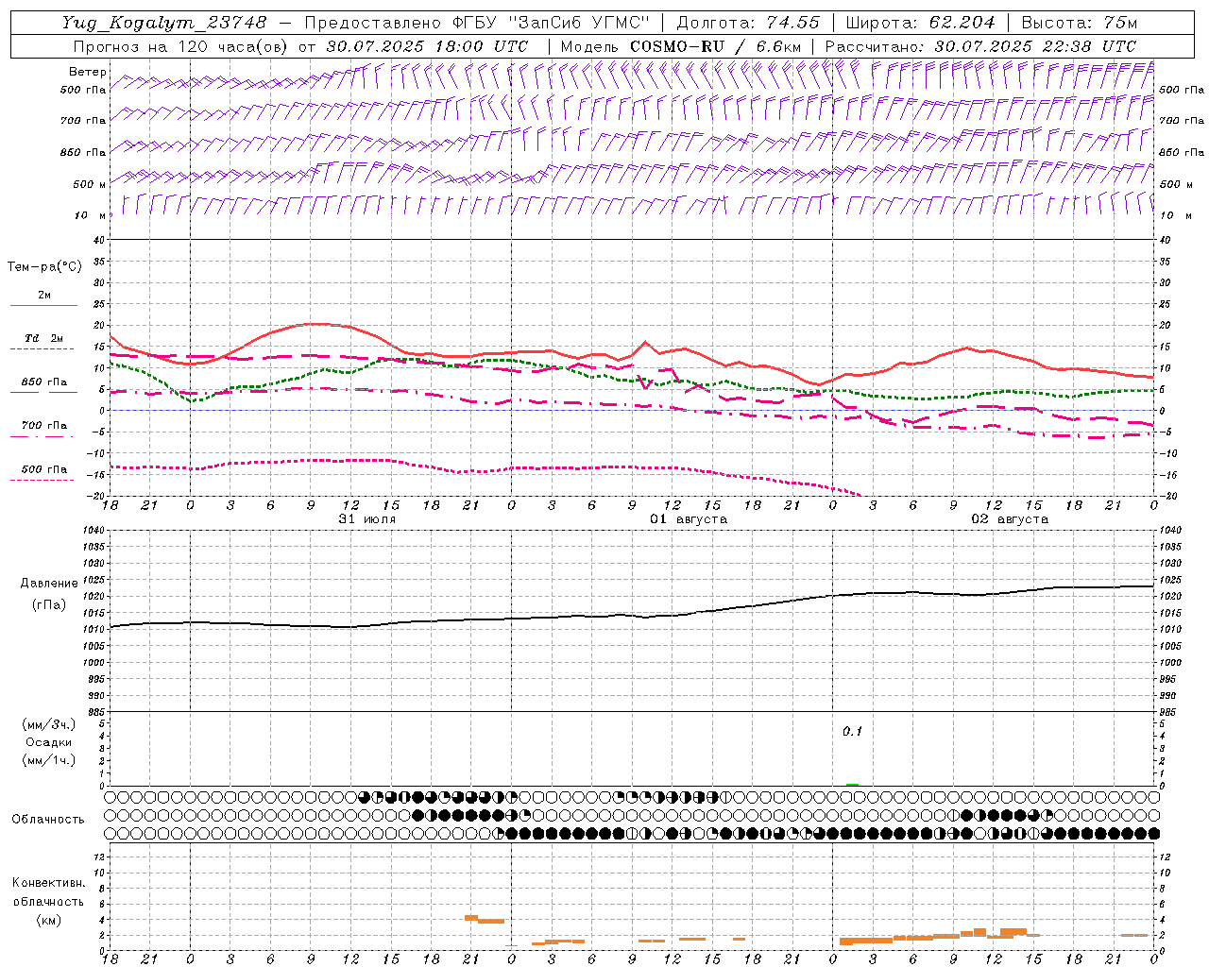
Task: Click the Долгота: 74.55 header value
Action: [x=749, y=23]
